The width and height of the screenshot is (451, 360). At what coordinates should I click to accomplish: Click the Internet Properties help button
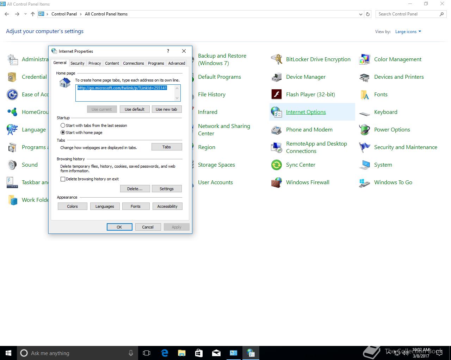pos(168,51)
